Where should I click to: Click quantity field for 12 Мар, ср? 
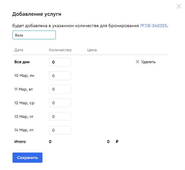[60, 103]
